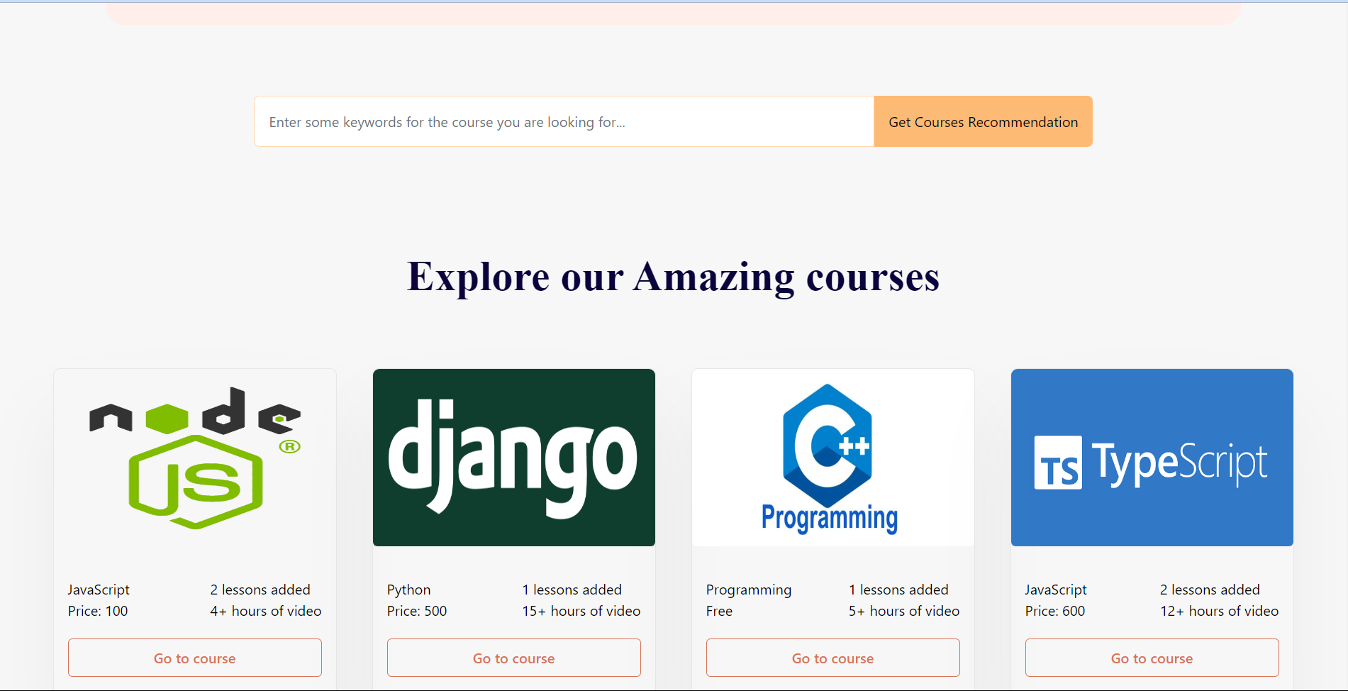
Task: Click '1 lessons added' on Python card
Action: (572, 590)
